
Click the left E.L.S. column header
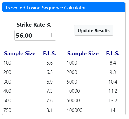click(x=50, y=53)
